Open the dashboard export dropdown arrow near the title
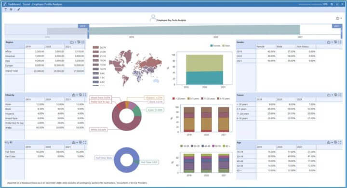Screen dimensions: 347x188 [x=341, y=19]
